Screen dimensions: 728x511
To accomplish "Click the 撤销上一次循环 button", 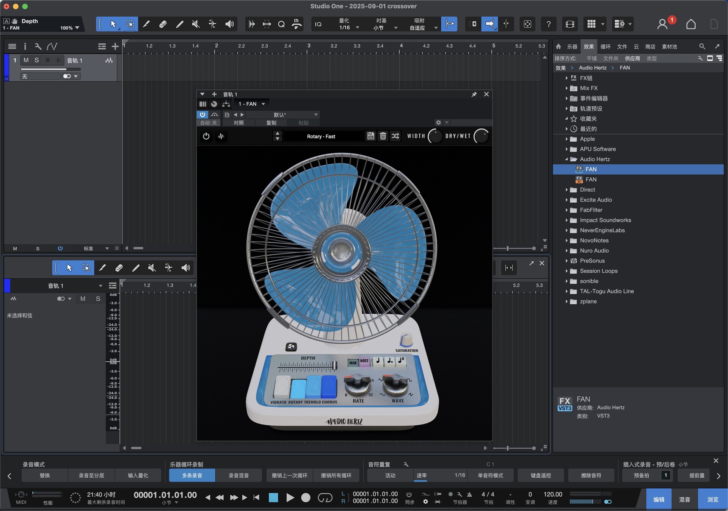I will pos(289,475).
